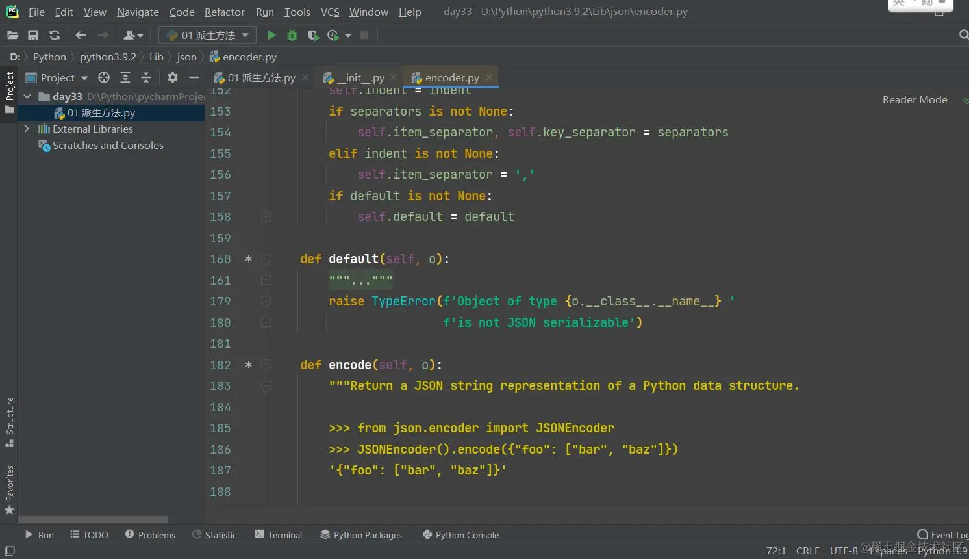Click the Structure vertical sidebar tab
Viewport: 969px width, 559px height.
click(9, 421)
